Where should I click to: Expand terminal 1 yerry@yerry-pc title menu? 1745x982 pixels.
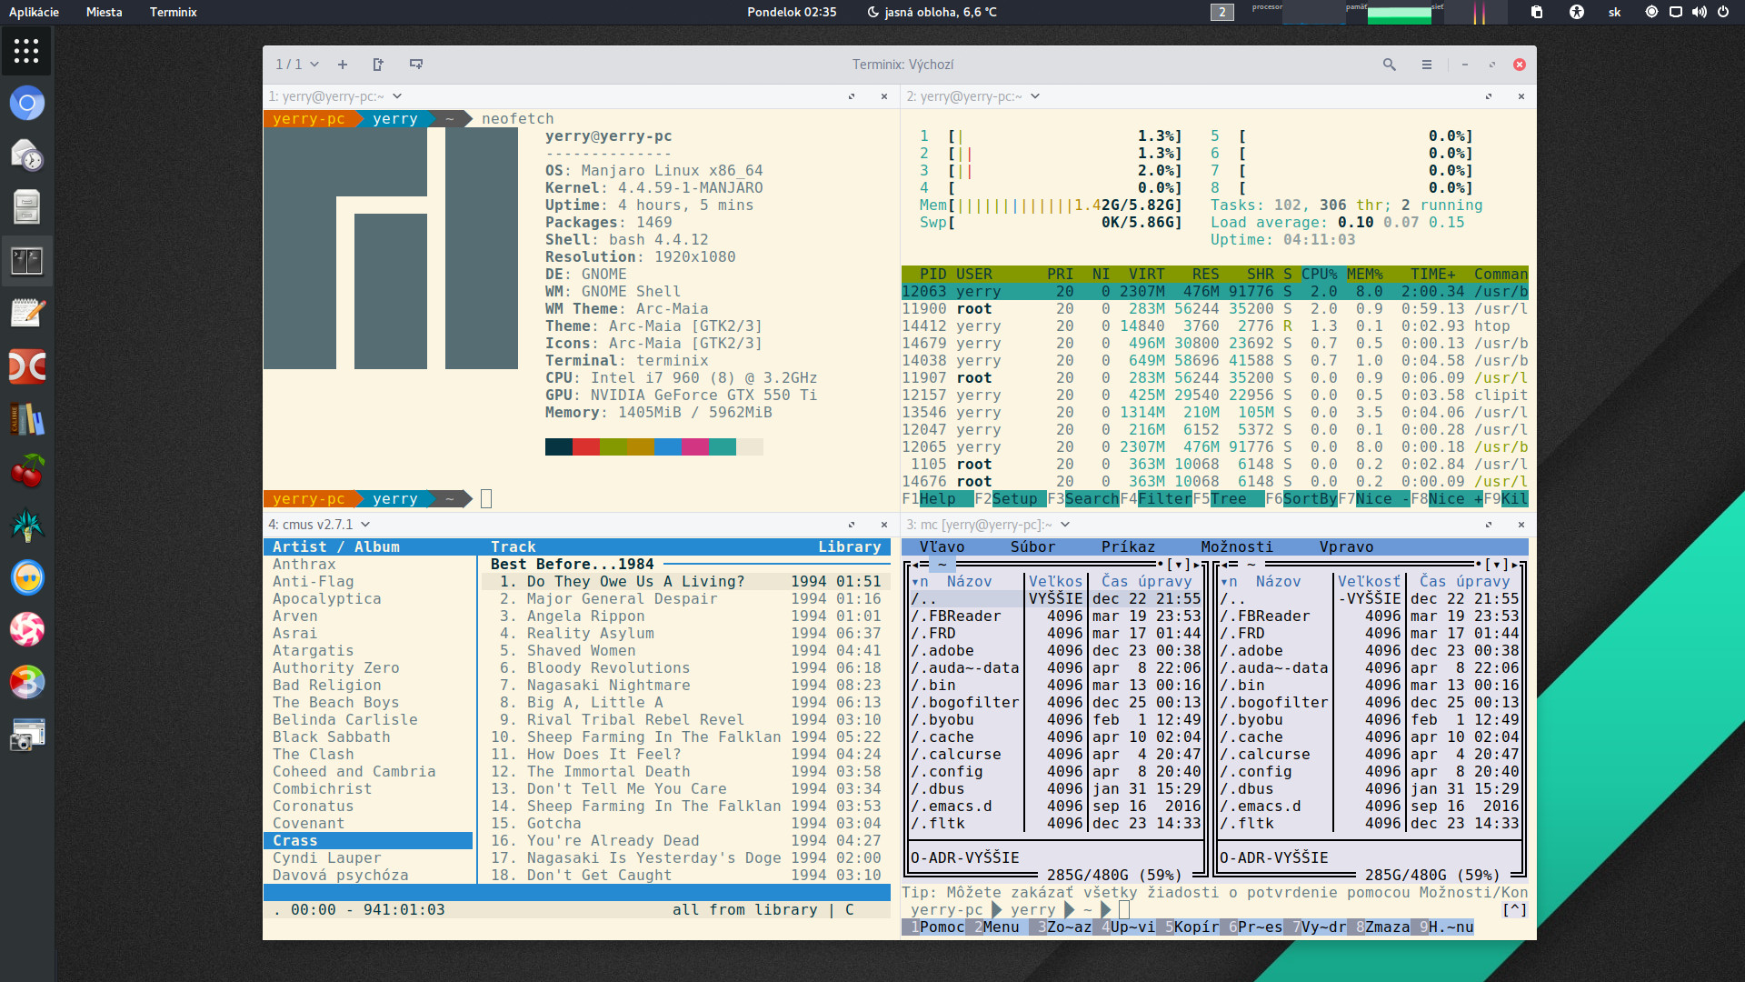coord(334,96)
